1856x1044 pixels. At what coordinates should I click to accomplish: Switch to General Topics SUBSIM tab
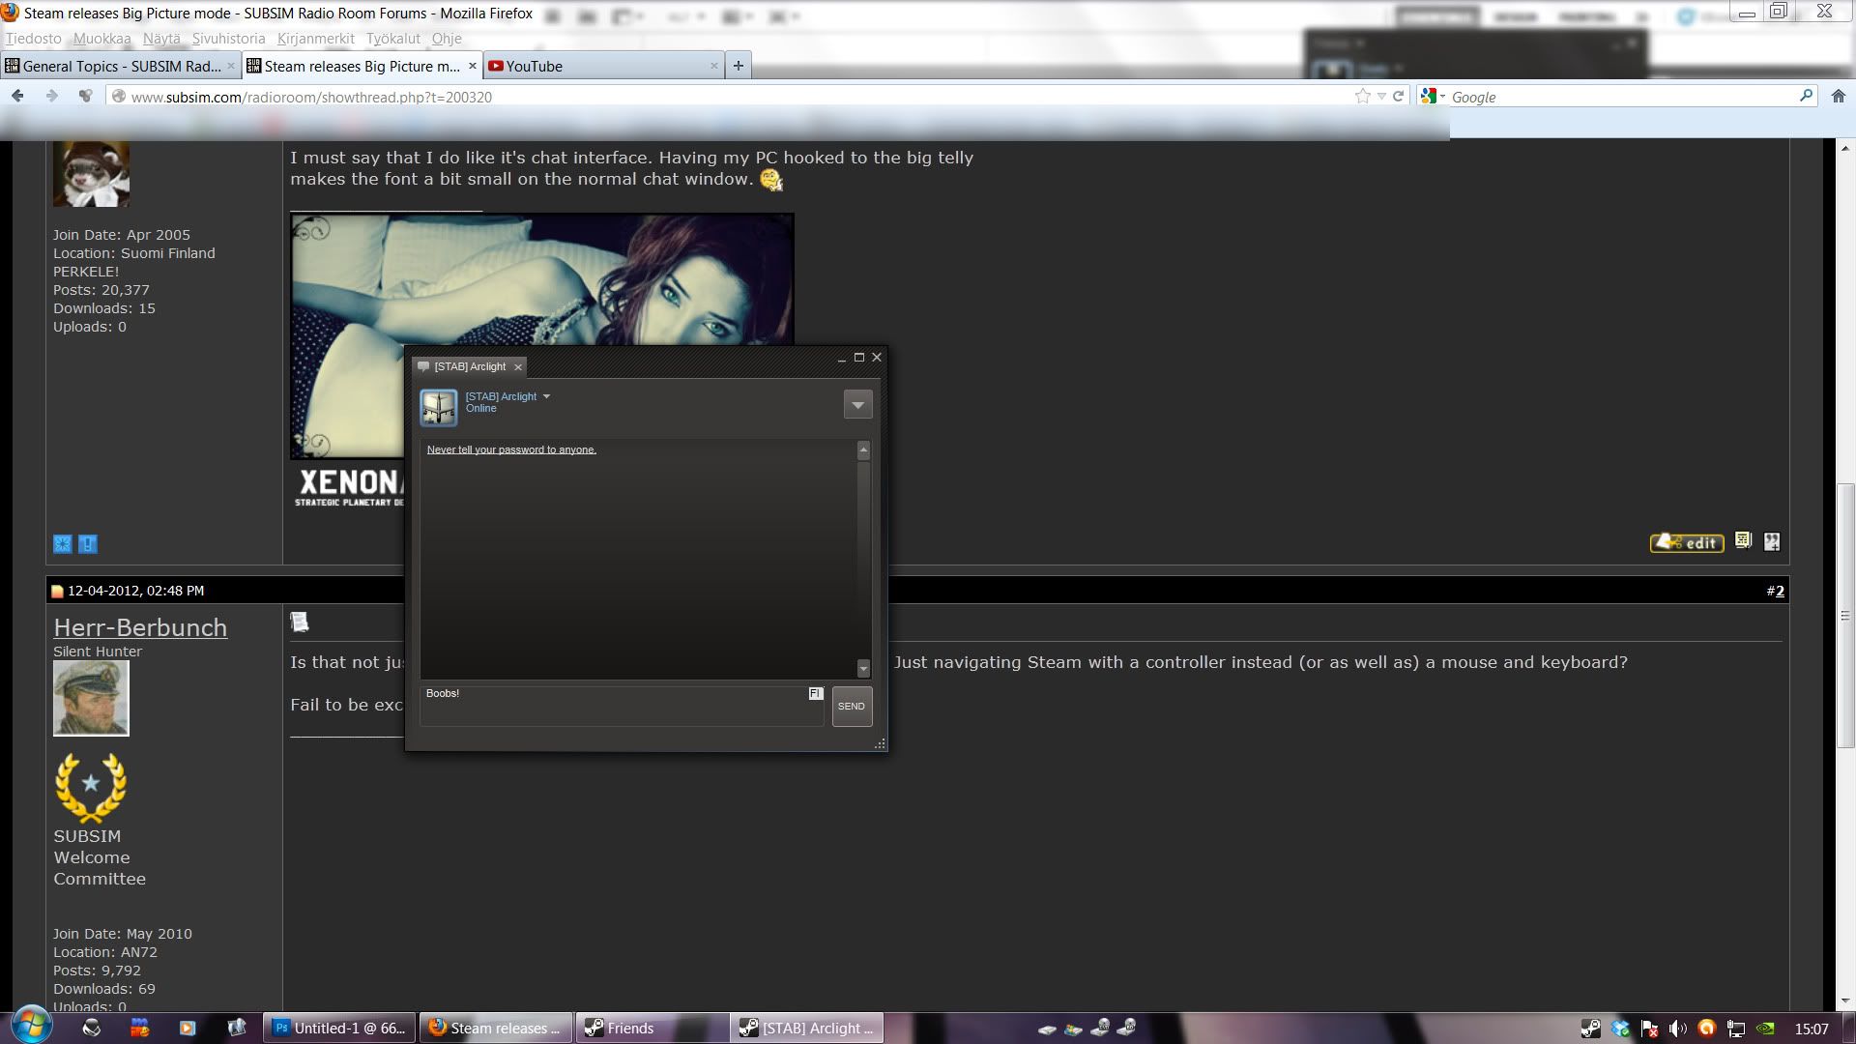(120, 66)
